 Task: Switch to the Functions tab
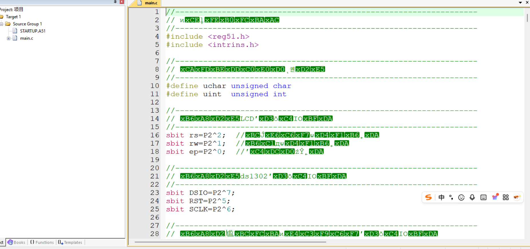tap(42, 242)
